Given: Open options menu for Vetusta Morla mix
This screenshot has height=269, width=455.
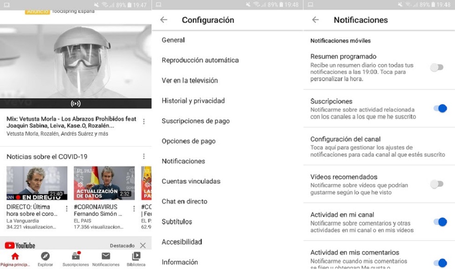Looking at the screenshot, I should [x=144, y=122].
